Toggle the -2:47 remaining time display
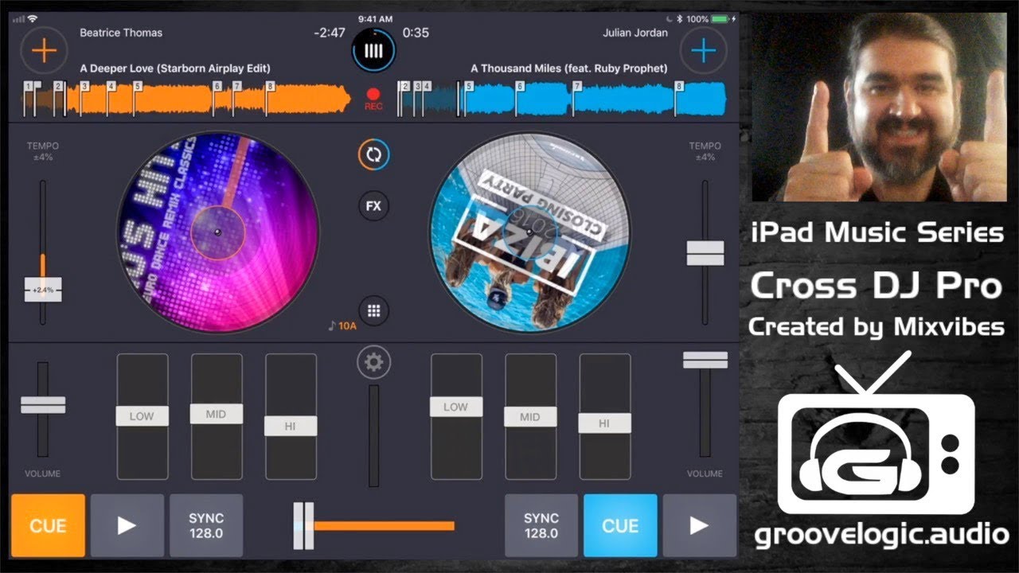 [x=330, y=33]
